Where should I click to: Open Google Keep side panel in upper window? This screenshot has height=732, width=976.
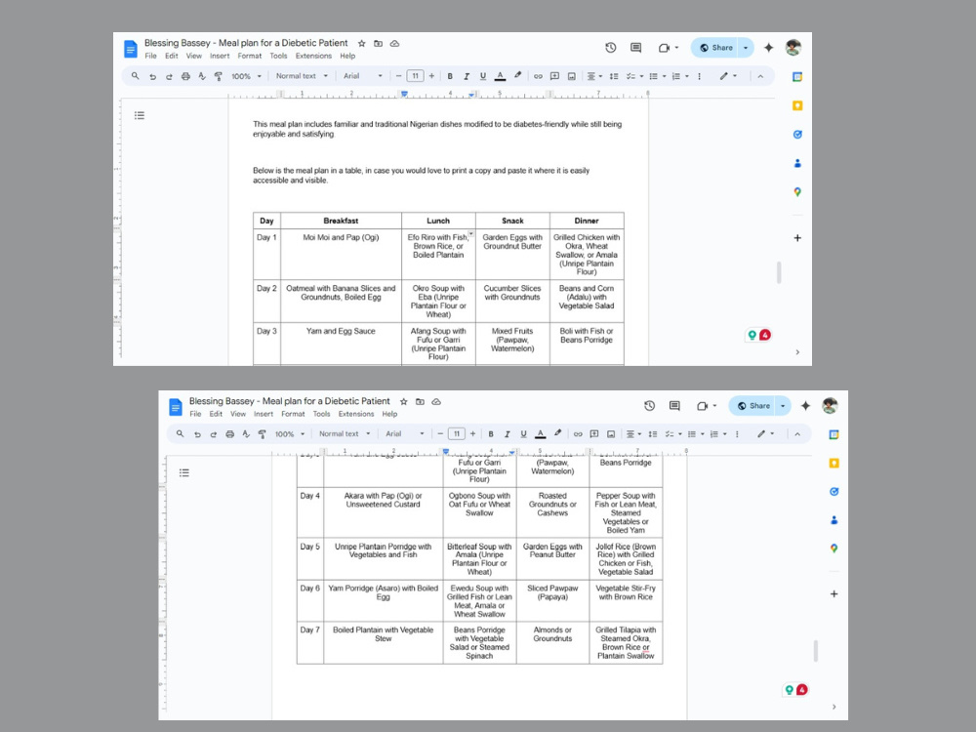797,105
